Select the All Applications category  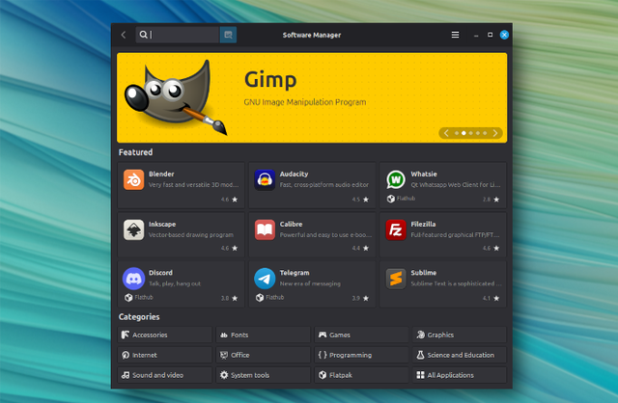point(460,375)
